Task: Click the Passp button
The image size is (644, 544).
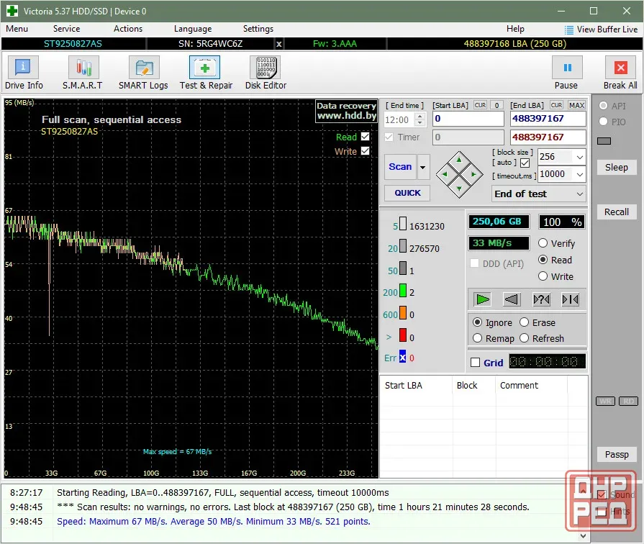Action: tap(617, 455)
